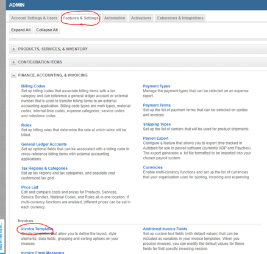This screenshot has width=267, height=254.
Task: Open the Payment Types link
Action: (157, 86)
